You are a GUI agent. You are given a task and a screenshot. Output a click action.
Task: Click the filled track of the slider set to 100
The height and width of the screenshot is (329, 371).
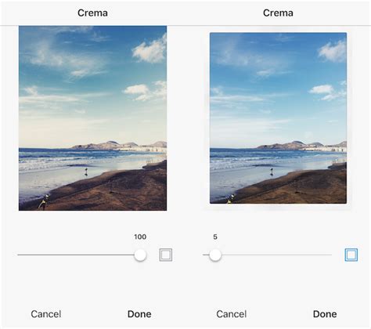point(76,255)
